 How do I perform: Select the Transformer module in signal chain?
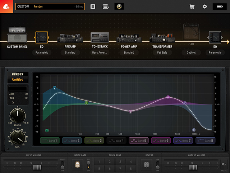point(162,39)
